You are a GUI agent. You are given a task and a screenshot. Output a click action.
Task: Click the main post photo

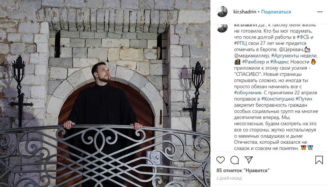(105, 93)
